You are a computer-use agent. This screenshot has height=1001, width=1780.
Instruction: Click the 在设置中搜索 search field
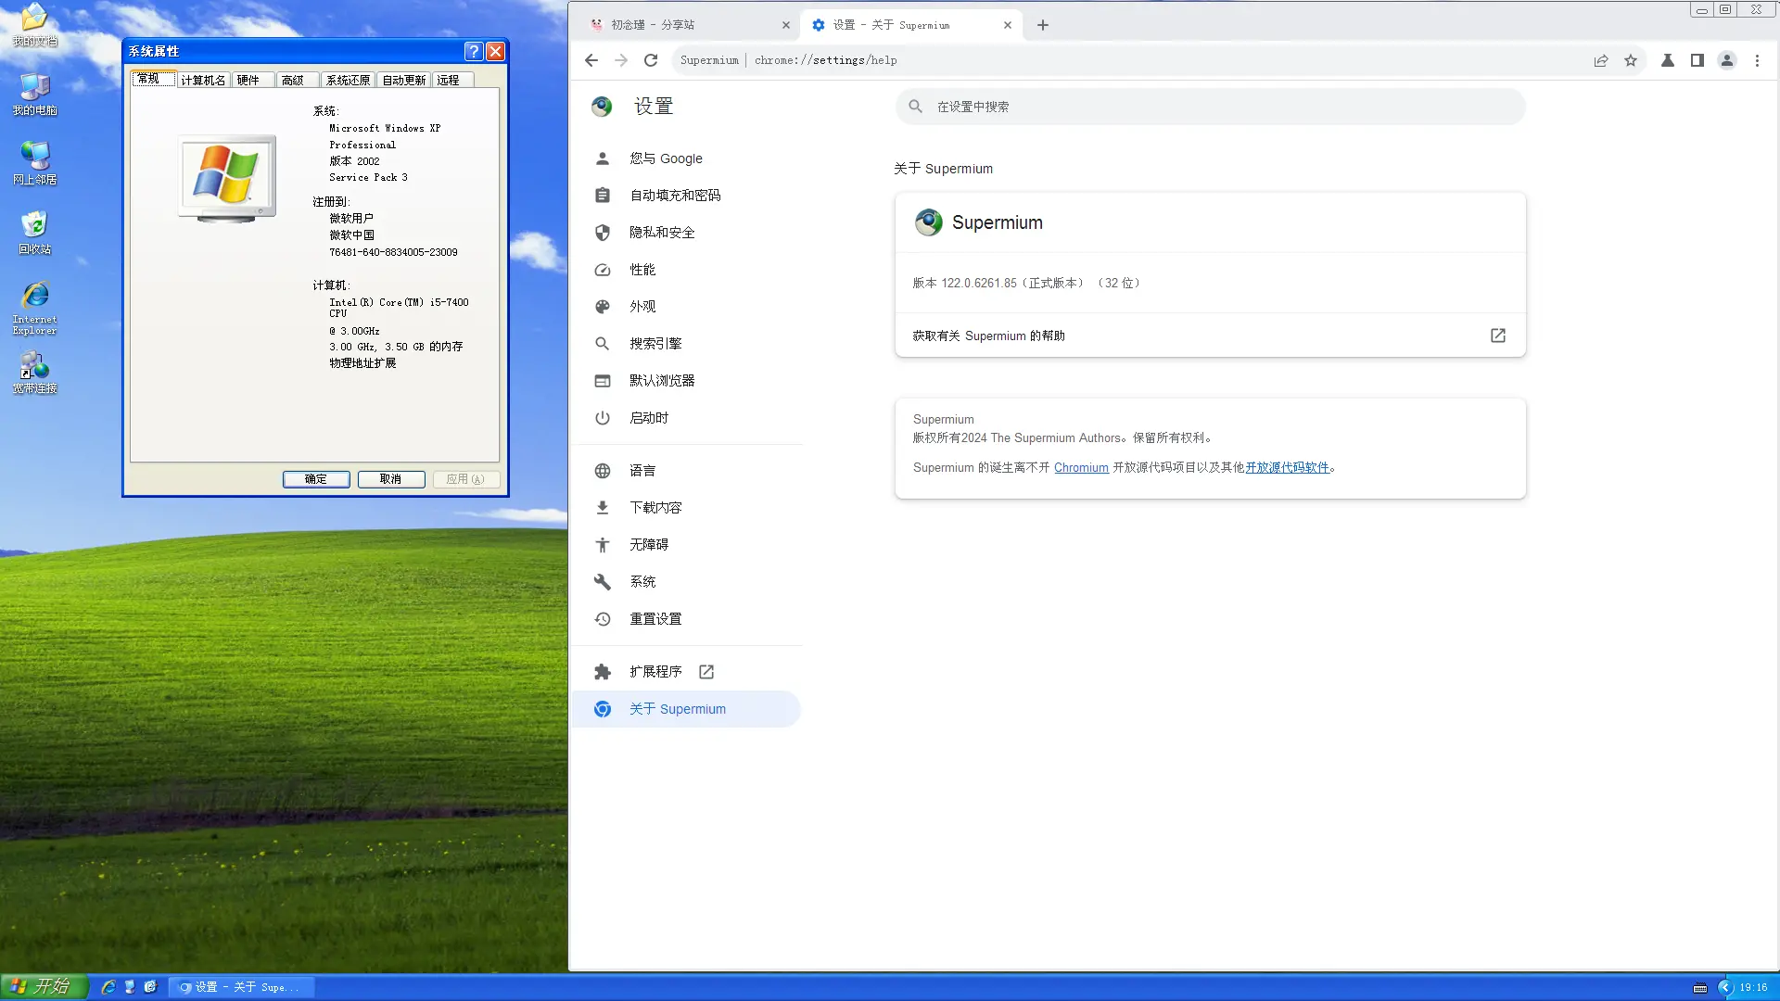click(1210, 107)
